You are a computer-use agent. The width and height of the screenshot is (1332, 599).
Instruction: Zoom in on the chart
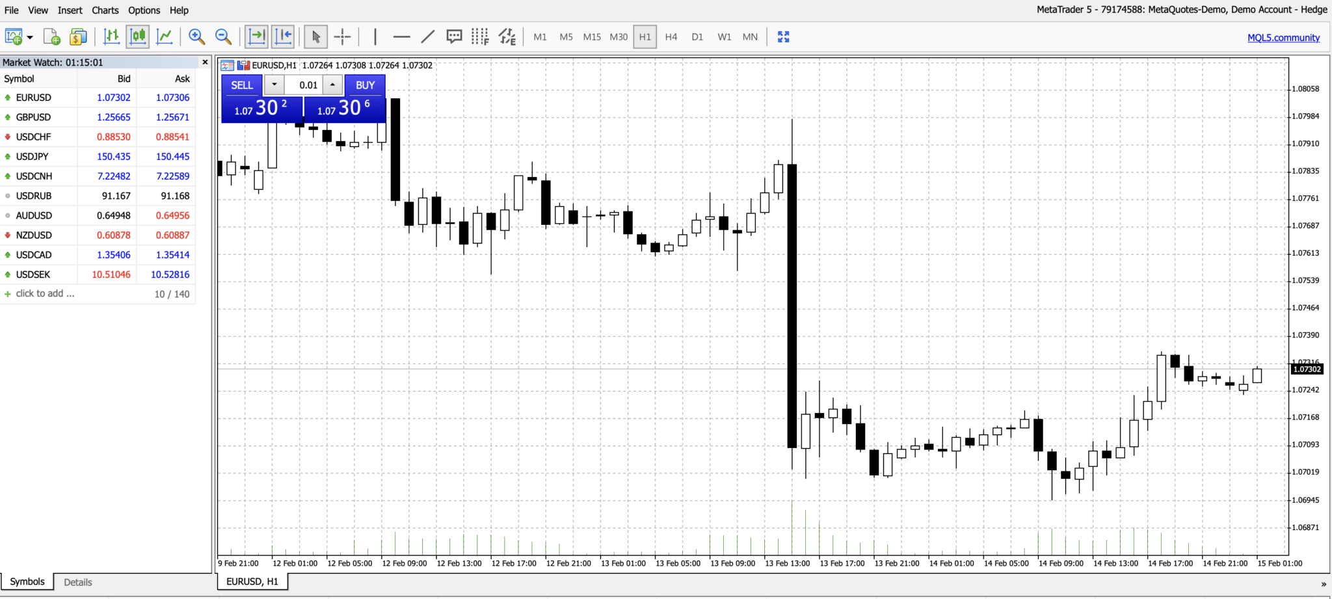(x=196, y=37)
